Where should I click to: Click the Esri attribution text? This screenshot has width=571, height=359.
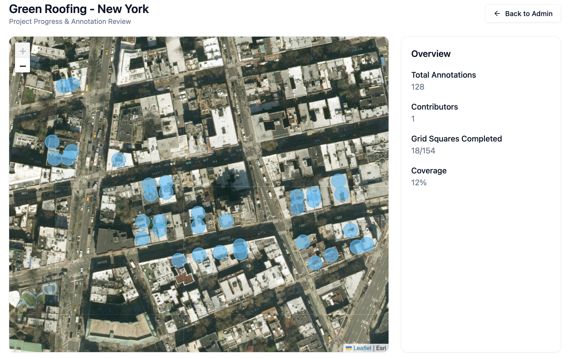(381, 348)
